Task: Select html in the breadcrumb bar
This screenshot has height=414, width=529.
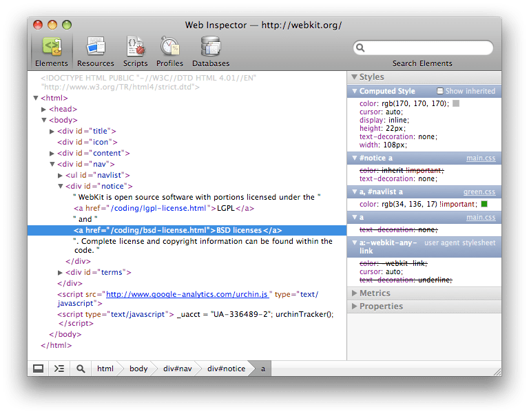Action: 105,369
